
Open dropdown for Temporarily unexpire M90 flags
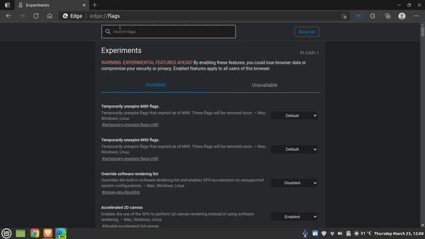tap(294, 149)
